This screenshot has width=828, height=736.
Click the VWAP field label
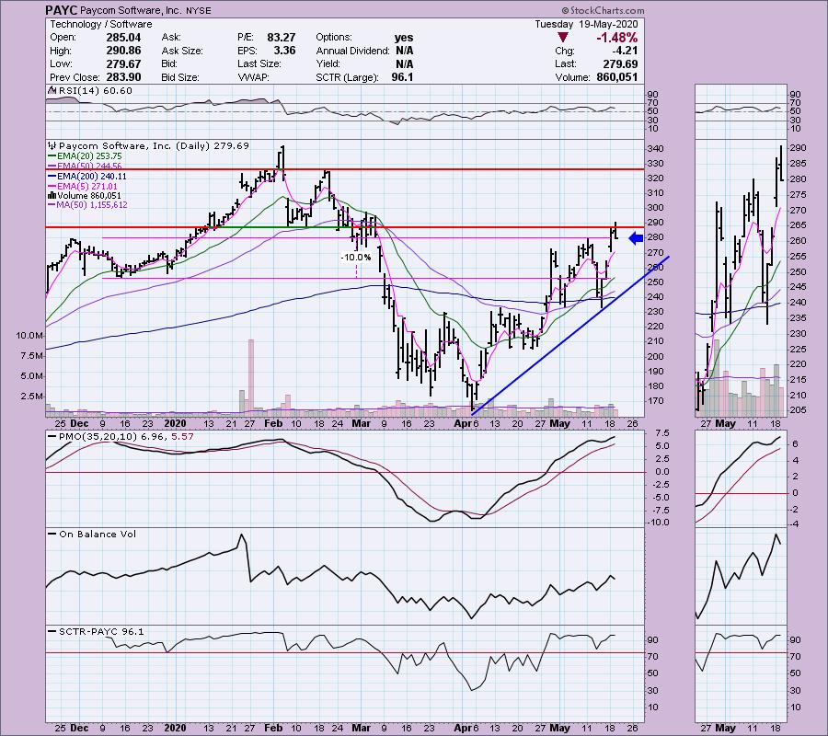click(x=254, y=77)
